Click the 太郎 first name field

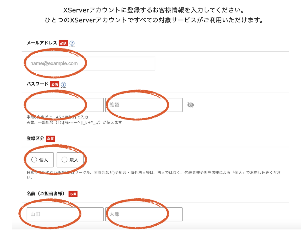coord(144,214)
